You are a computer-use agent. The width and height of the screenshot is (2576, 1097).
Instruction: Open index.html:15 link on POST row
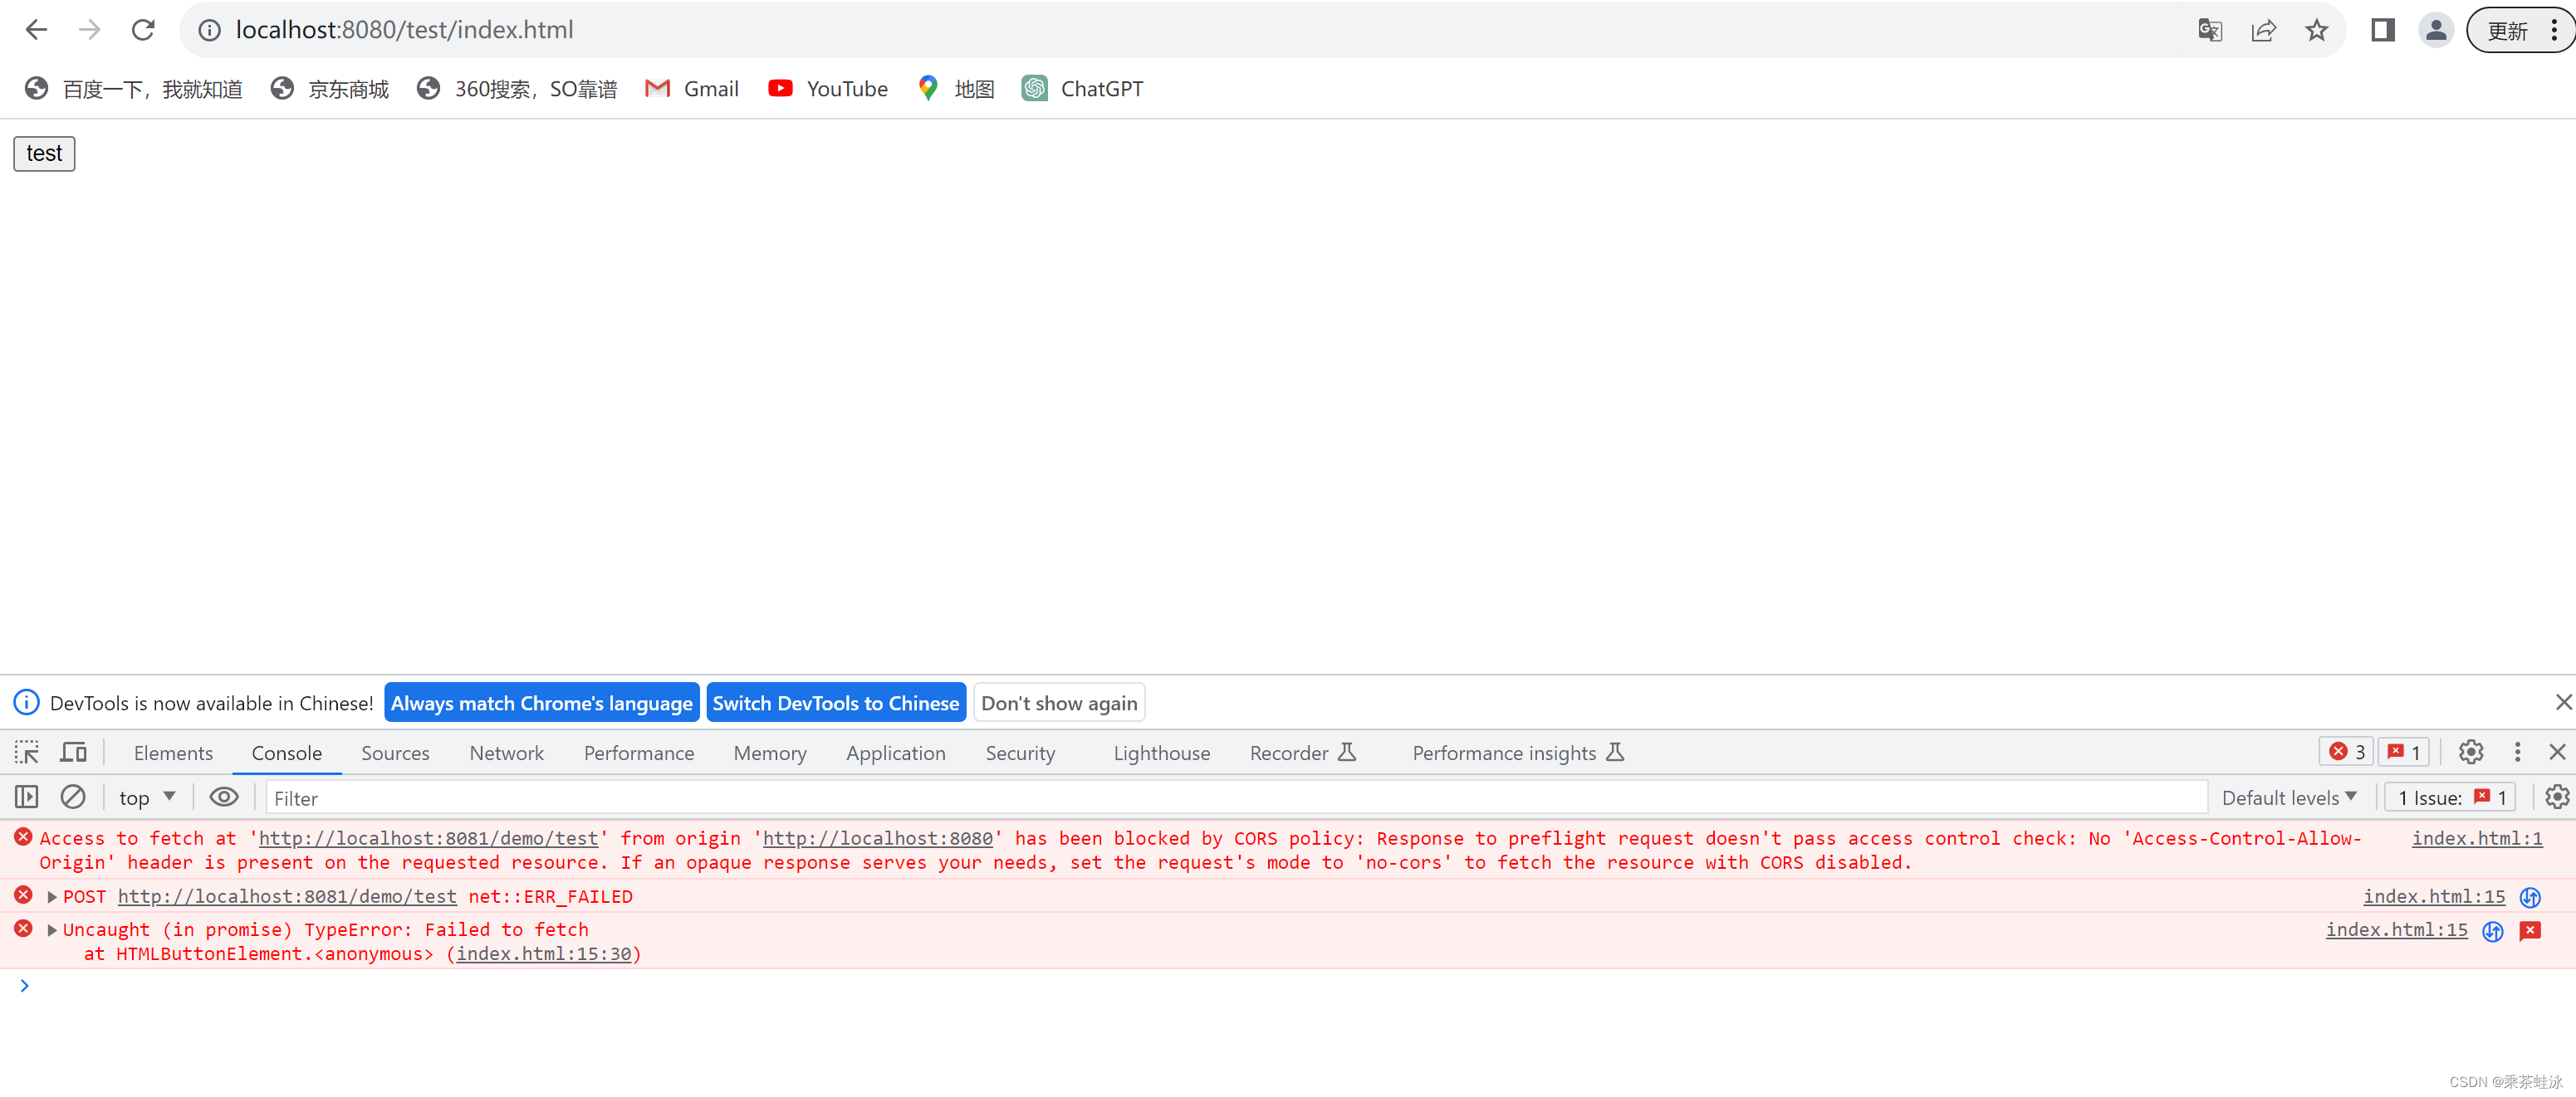click(2434, 897)
